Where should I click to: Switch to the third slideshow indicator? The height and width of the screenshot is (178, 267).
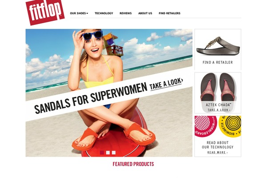click(113, 153)
